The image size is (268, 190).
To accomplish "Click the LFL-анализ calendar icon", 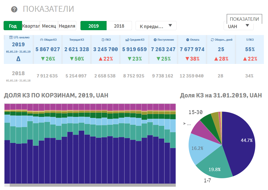I will [x=11, y=37].
